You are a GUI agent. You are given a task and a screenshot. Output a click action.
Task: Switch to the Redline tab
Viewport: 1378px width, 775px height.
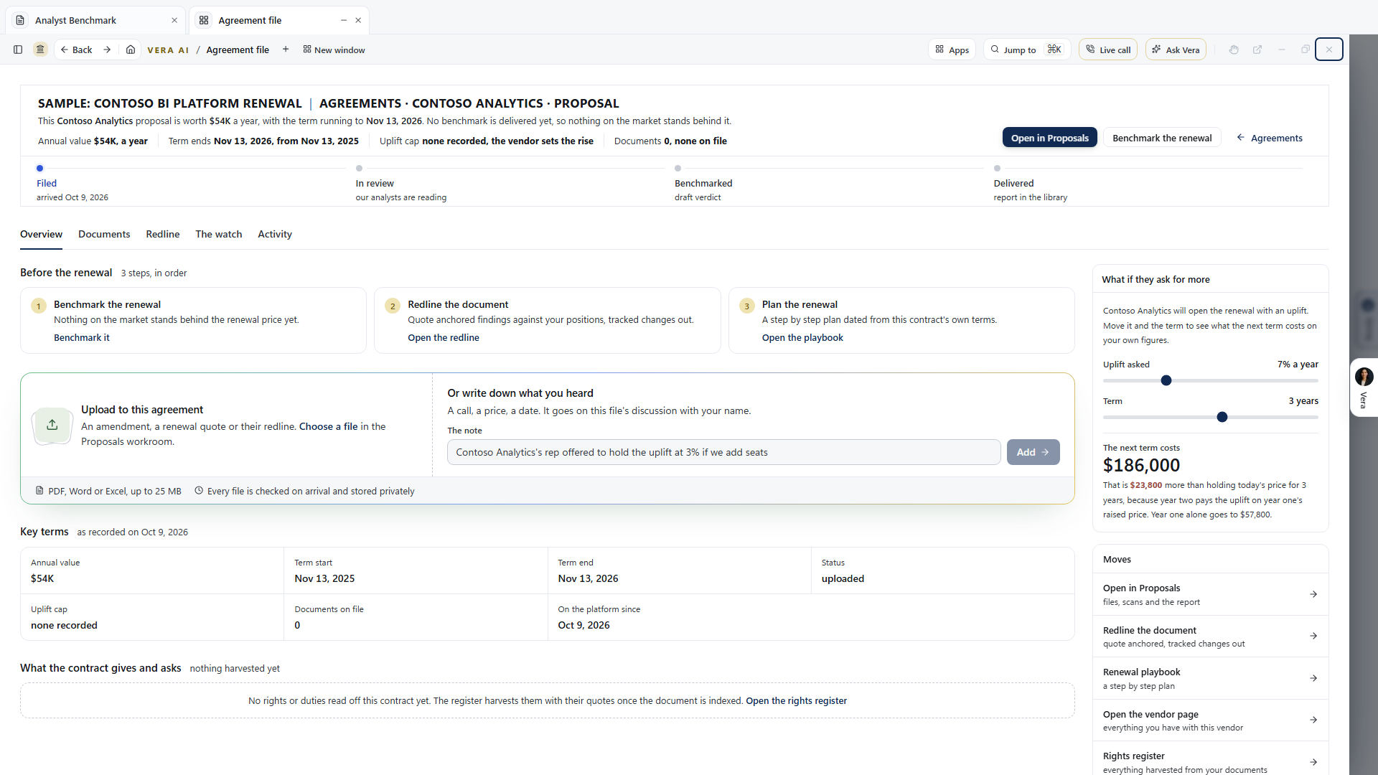163,234
